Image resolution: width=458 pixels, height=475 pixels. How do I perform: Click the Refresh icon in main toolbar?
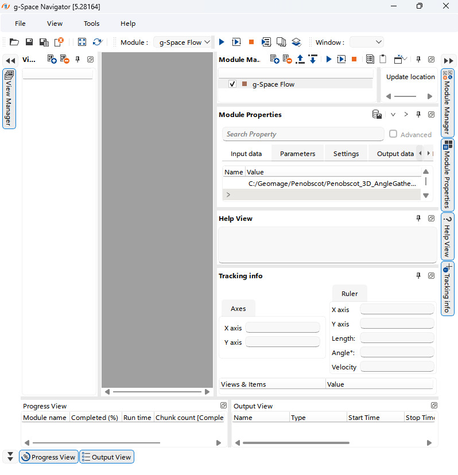click(x=97, y=42)
